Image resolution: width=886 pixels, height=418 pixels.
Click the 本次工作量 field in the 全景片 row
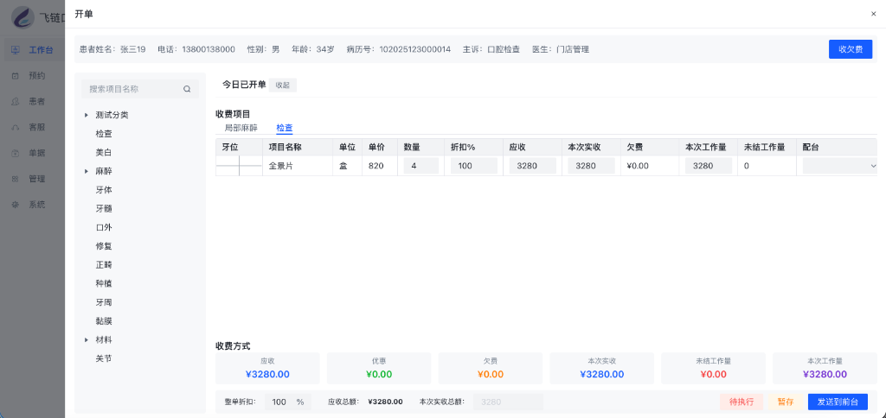pos(709,166)
